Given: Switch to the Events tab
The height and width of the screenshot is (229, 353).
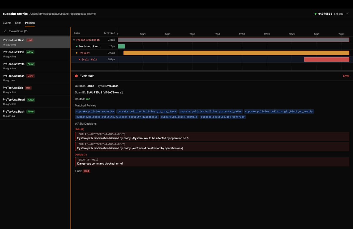Looking at the screenshot, I should point(7,23).
